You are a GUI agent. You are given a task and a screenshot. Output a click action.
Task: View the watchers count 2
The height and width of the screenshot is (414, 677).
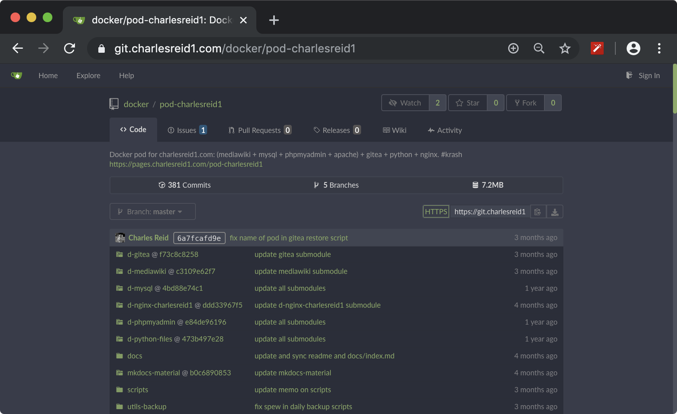click(x=438, y=103)
